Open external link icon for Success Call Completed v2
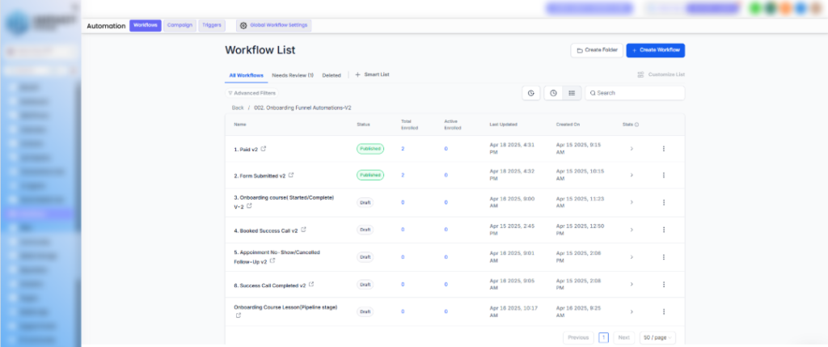This screenshot has width=828, height=347. coord(311,284)
